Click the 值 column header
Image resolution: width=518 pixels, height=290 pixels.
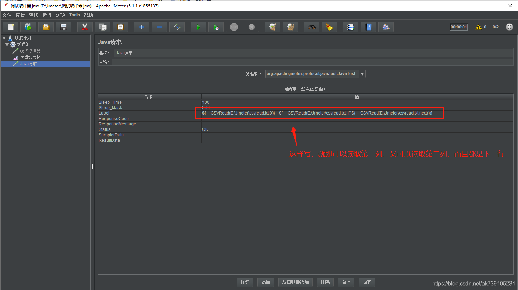click(x=357, y=97)
